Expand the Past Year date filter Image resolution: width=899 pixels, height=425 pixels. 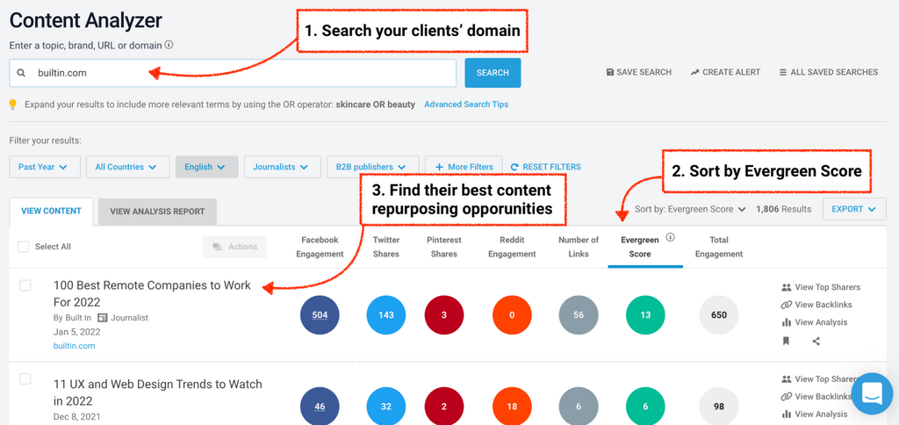coord(45,167)
